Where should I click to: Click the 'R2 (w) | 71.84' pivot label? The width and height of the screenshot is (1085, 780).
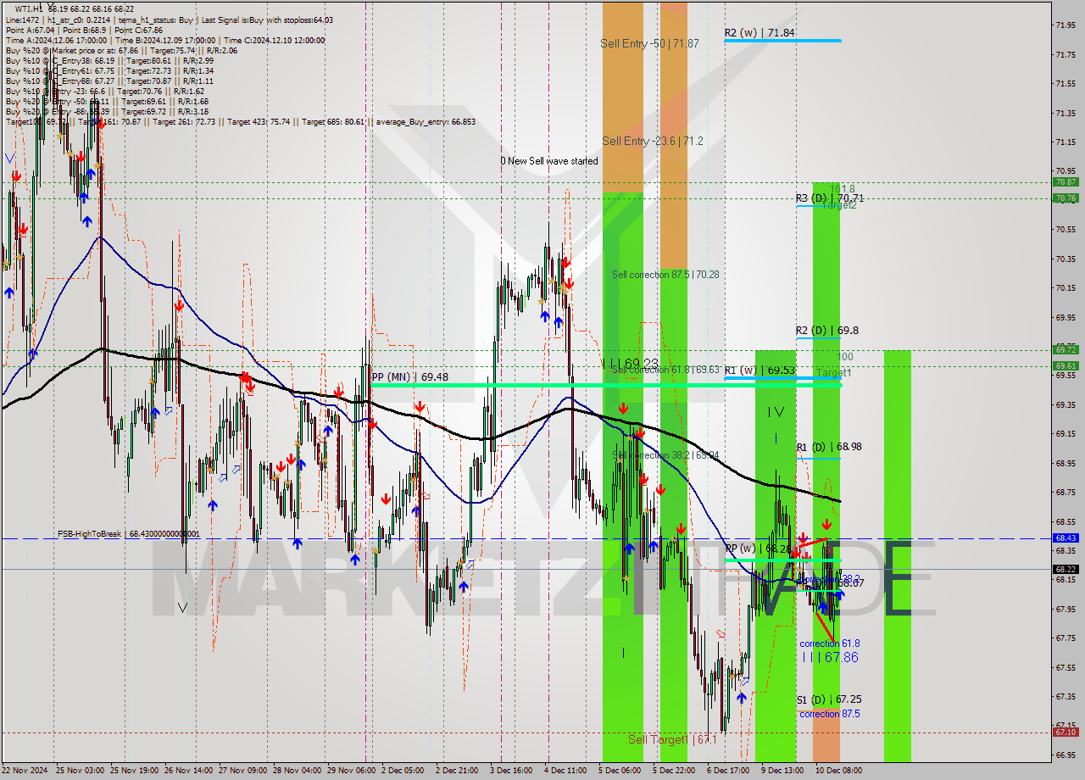click(759, 33)
